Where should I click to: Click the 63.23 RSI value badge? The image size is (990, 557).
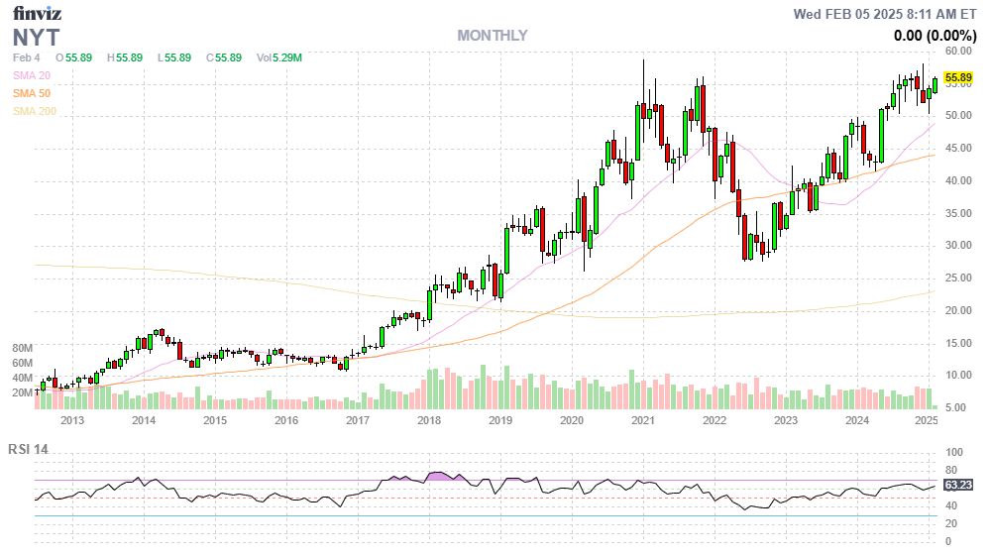pos(956,485)
